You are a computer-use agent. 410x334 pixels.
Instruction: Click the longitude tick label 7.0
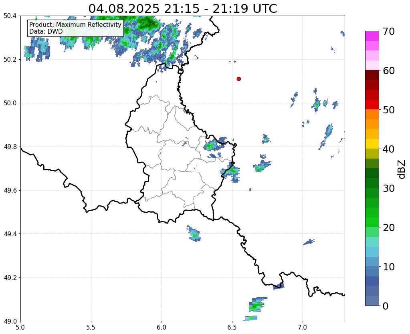[x=303, y=327]
